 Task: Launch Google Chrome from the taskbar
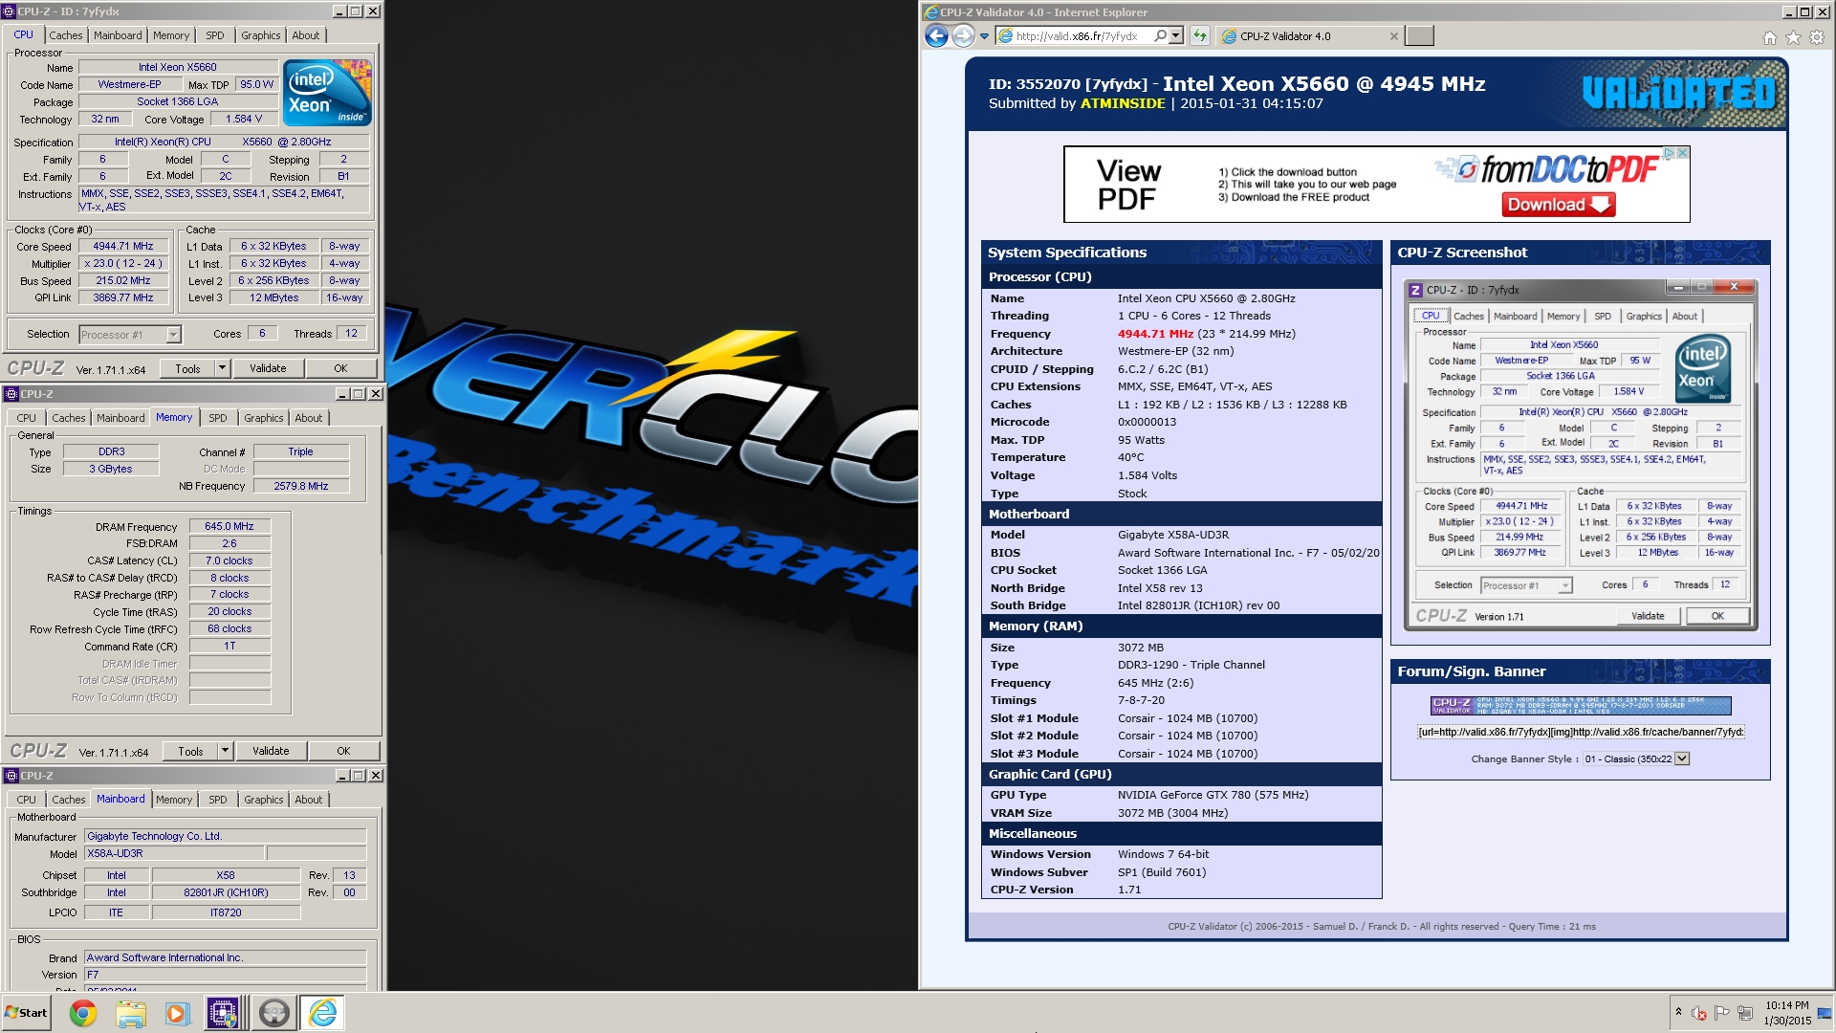(83, 1013)
